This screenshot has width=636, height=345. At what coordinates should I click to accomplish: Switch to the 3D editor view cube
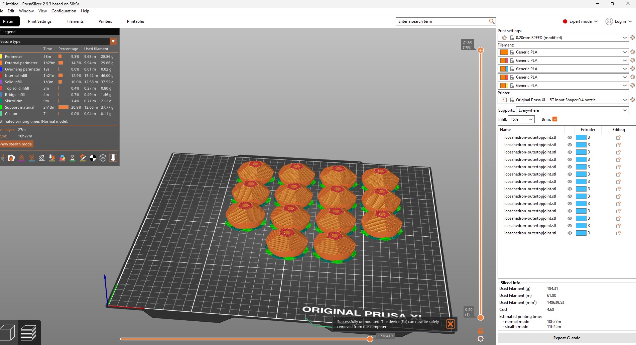8,332
